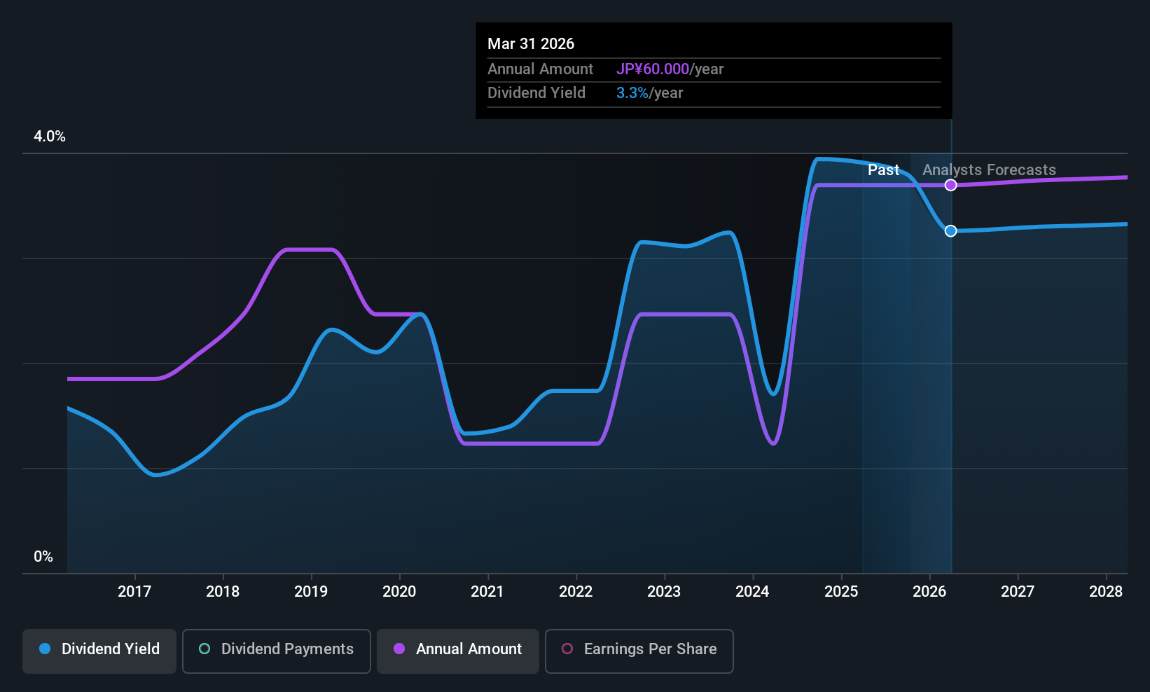Click the 2017 x-axis label
Image resolution: width=1150 pixels, height=692 pixels.
click(134, 592)
